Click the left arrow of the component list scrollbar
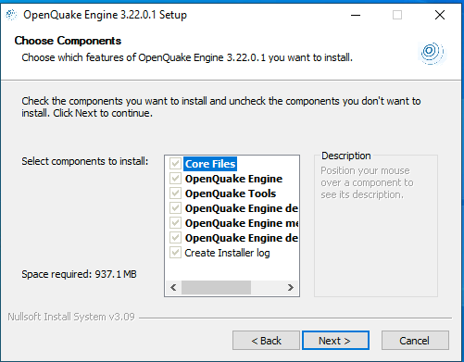The width and height of the screenshot is (464, 362). click(173, 288)
